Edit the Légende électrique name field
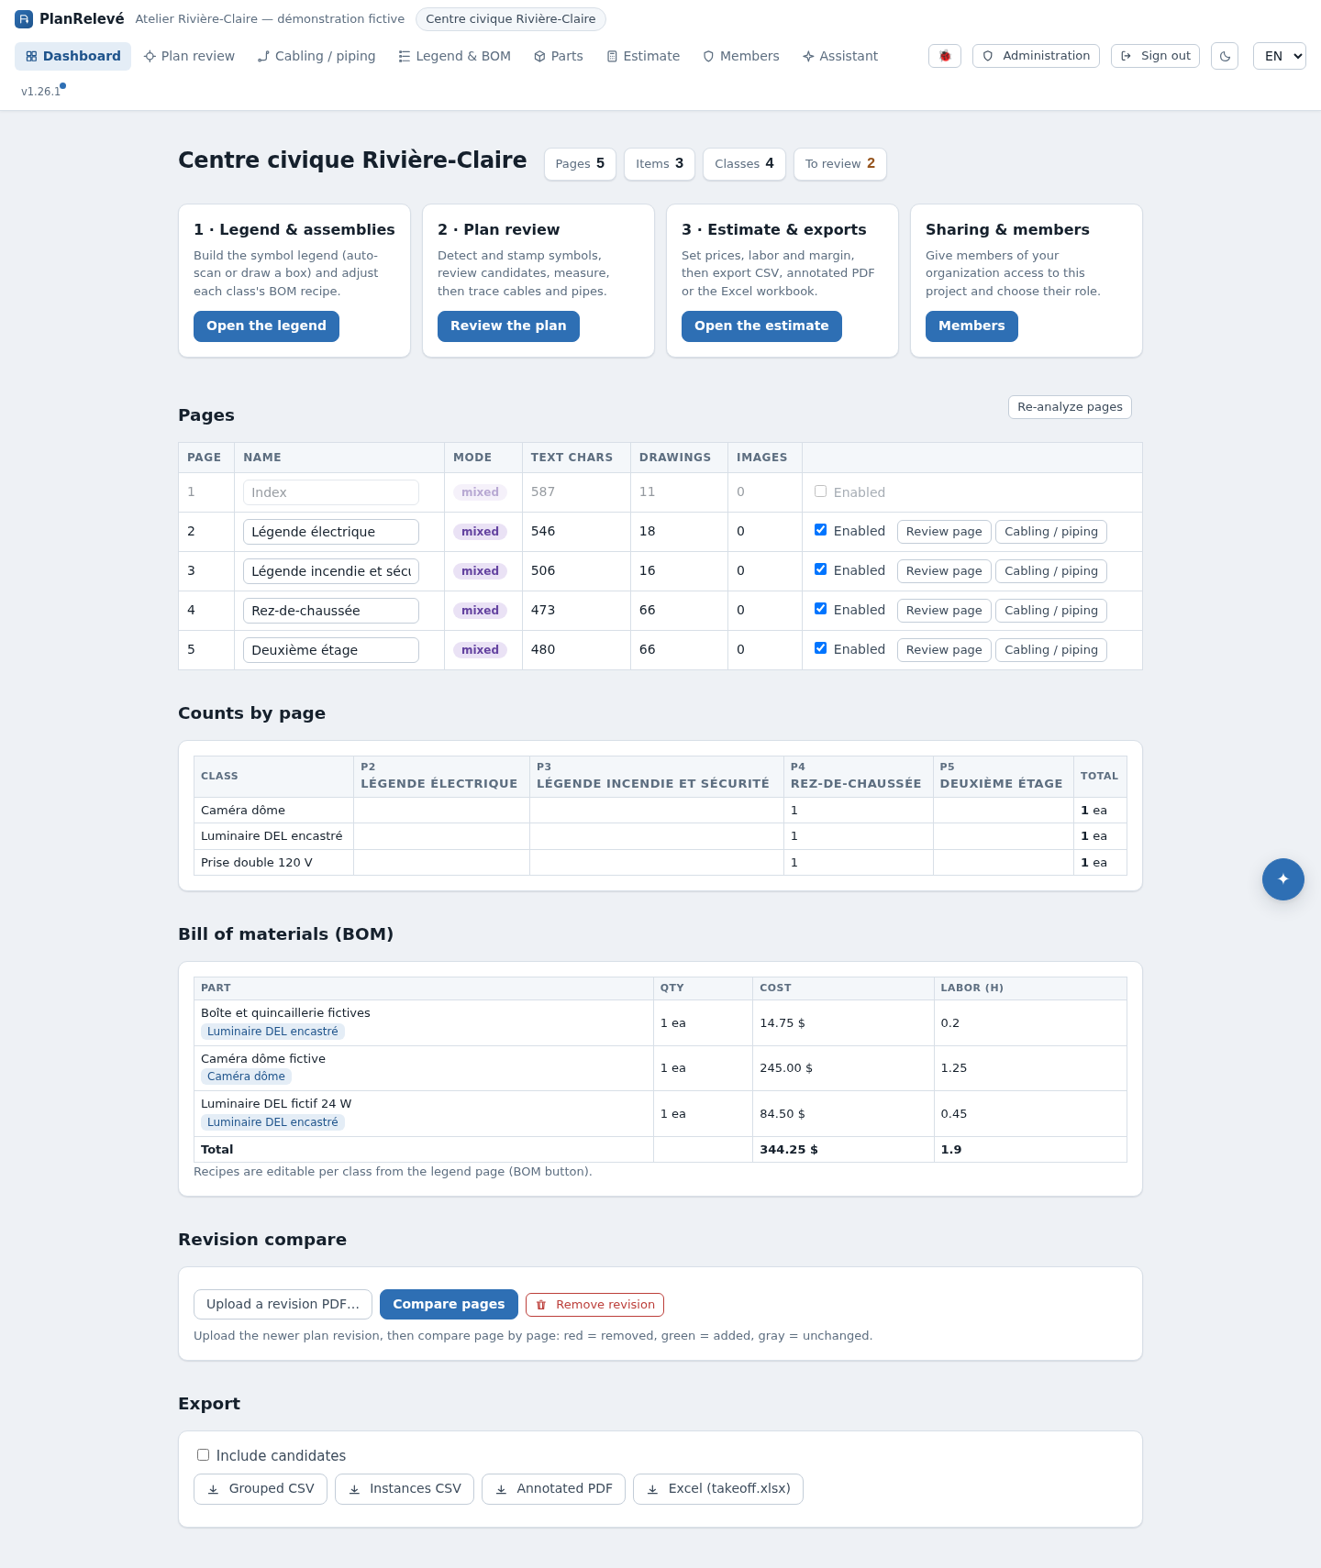This screenshot has height=1568, width=1321. (x=331, y=532)
